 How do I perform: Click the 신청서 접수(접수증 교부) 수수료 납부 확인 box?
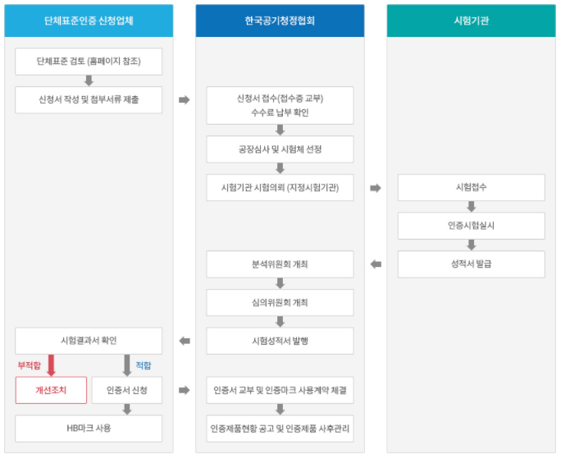tap(280, 105)
